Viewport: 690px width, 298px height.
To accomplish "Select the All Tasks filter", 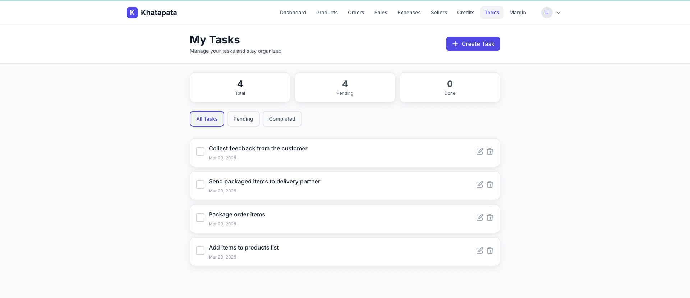I will tap(207, 119).
